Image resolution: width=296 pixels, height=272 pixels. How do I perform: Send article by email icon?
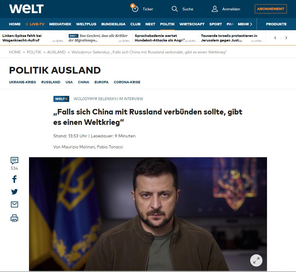pyautogui.click(x=14, y=204)
